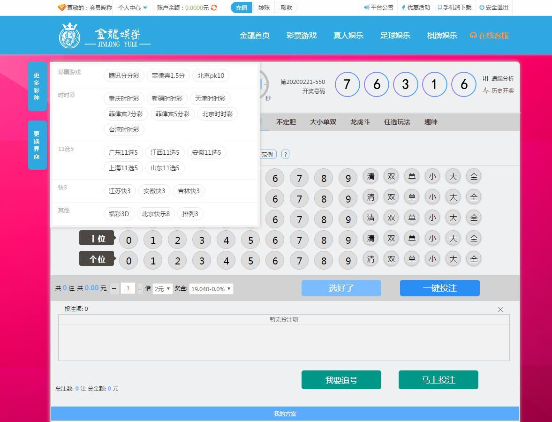Screen dimensions: 552x422
Task: Click the balance refresh icon
Action: tap(214, 8)
